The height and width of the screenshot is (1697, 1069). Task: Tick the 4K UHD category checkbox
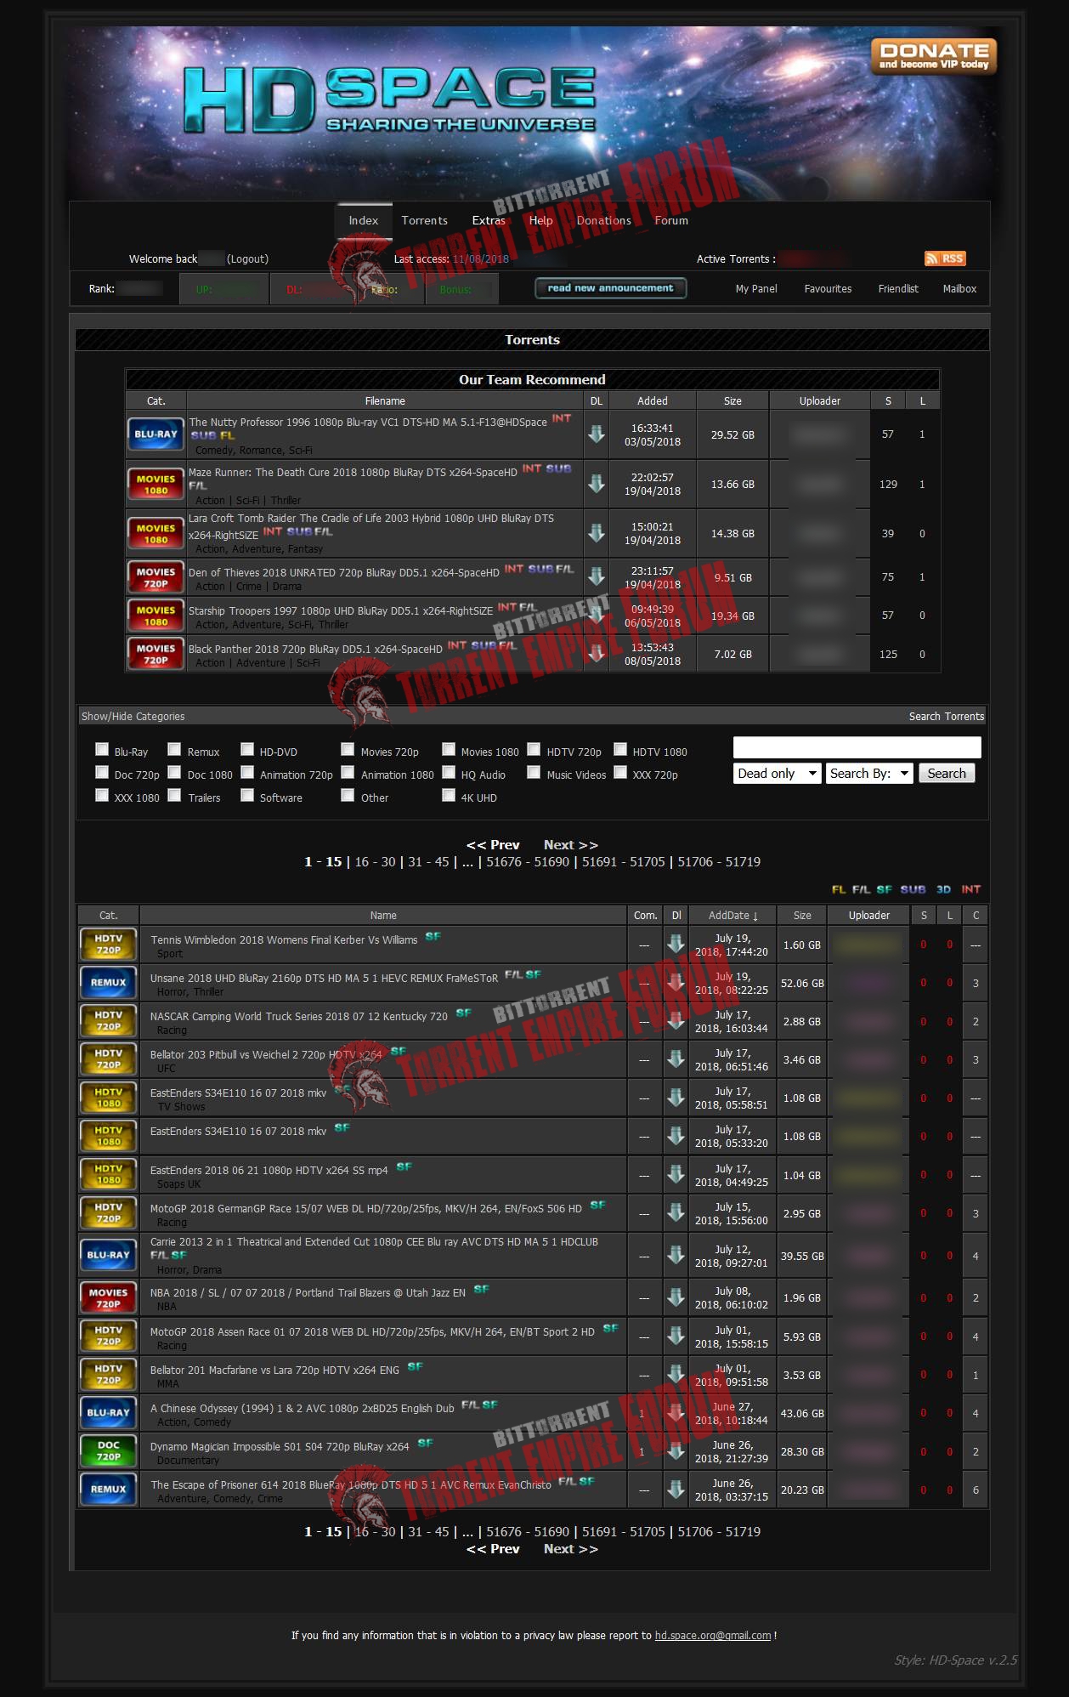point(449,795)
